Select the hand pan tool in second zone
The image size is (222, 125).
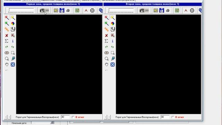click(106, 65)
